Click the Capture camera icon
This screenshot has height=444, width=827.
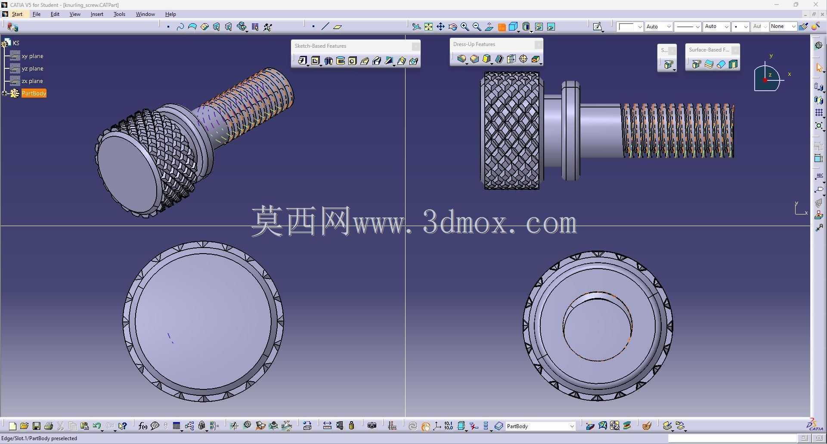pos(372,426)
